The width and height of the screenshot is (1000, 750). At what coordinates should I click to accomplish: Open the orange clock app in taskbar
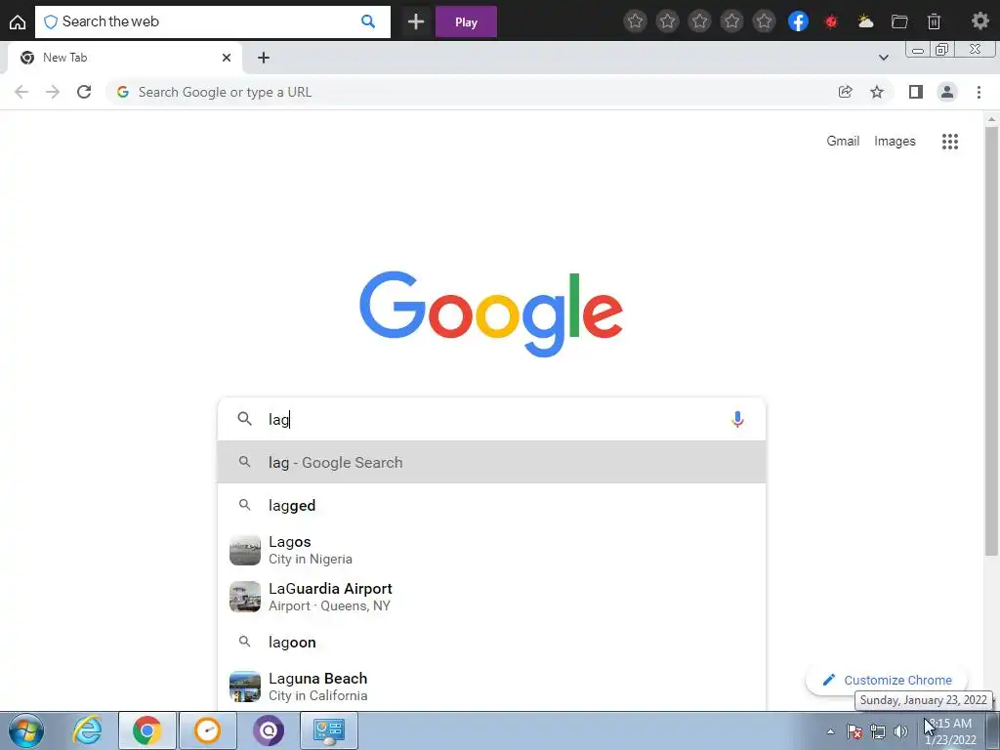click(207, 730)
